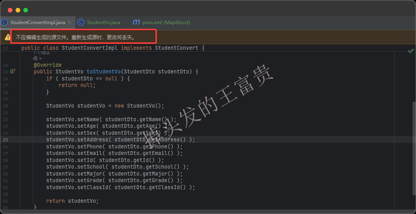
Task: Click line number 12 in the gutter
Action: [x=5, y=48]
